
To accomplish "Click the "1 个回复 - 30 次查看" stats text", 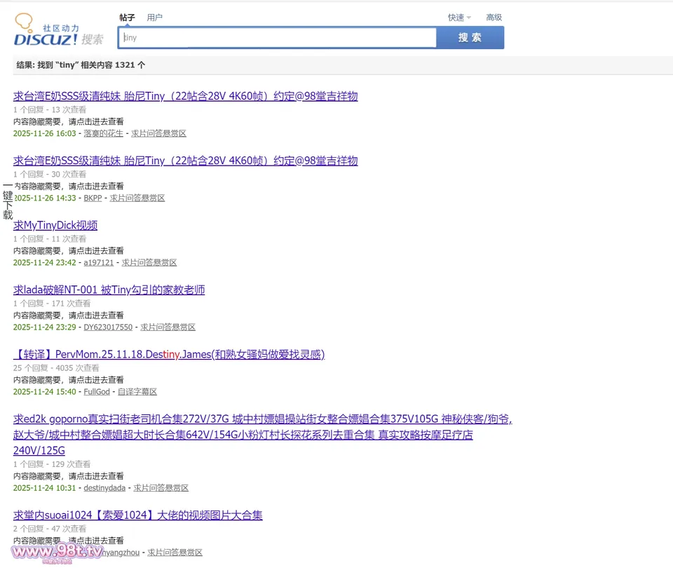I will coord(50,174).
